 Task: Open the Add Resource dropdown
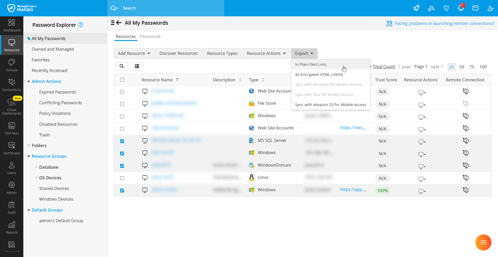134,54
